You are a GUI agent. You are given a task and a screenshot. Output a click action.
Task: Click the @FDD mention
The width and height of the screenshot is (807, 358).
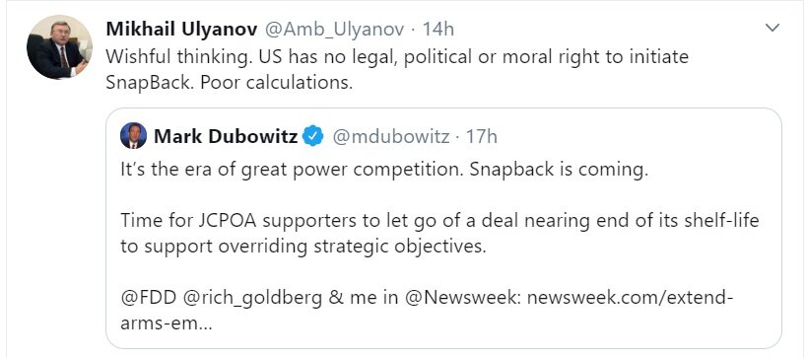point(149,298)
